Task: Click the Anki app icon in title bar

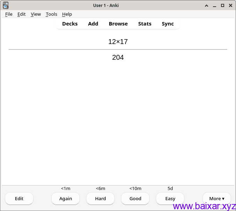Action: (x=6, y=5)
